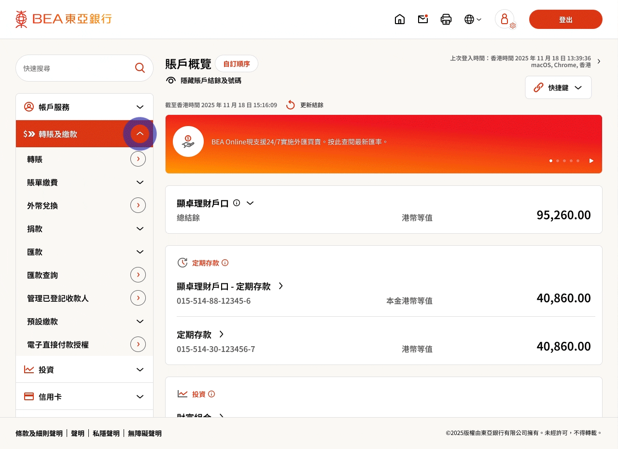Toggle hide account balance eye icon
The width and height of the screenshot is (618, 449).
click(171, 81)
